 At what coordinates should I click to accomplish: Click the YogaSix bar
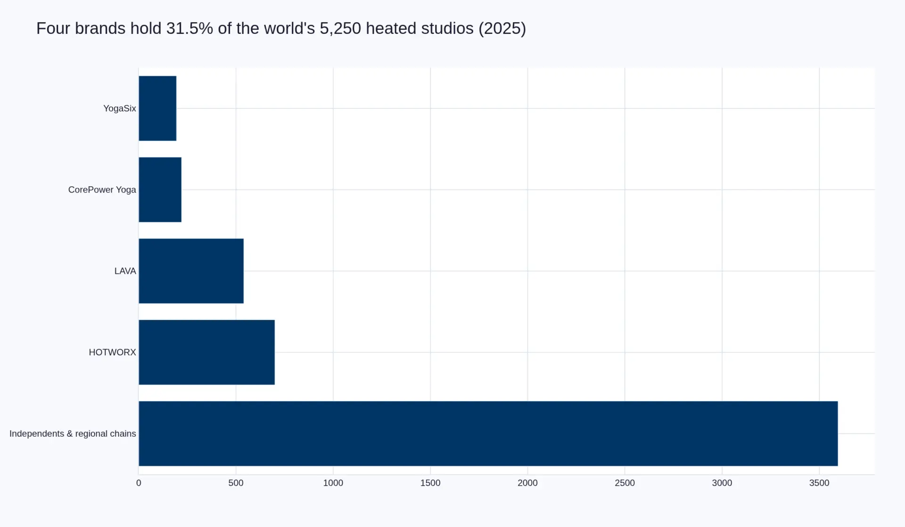coord(157,108)
